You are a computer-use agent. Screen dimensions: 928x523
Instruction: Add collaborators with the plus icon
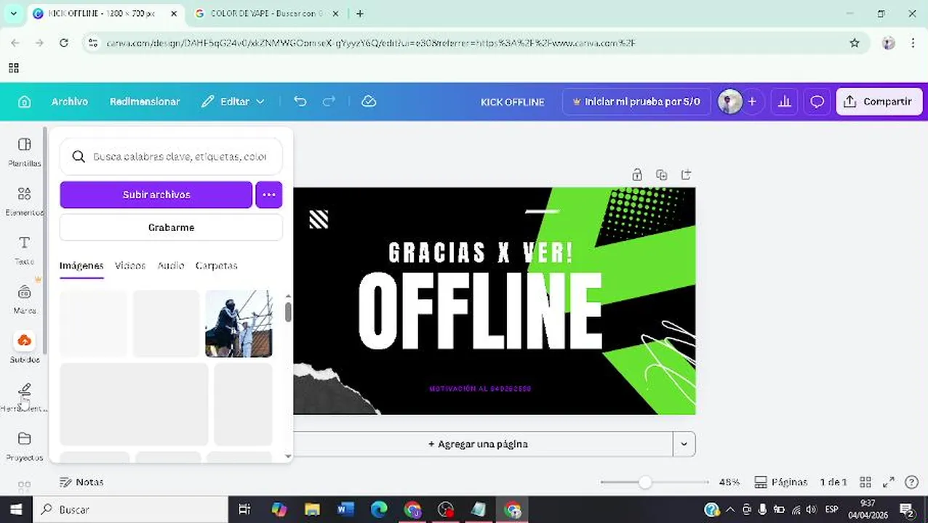click(752, 102)
